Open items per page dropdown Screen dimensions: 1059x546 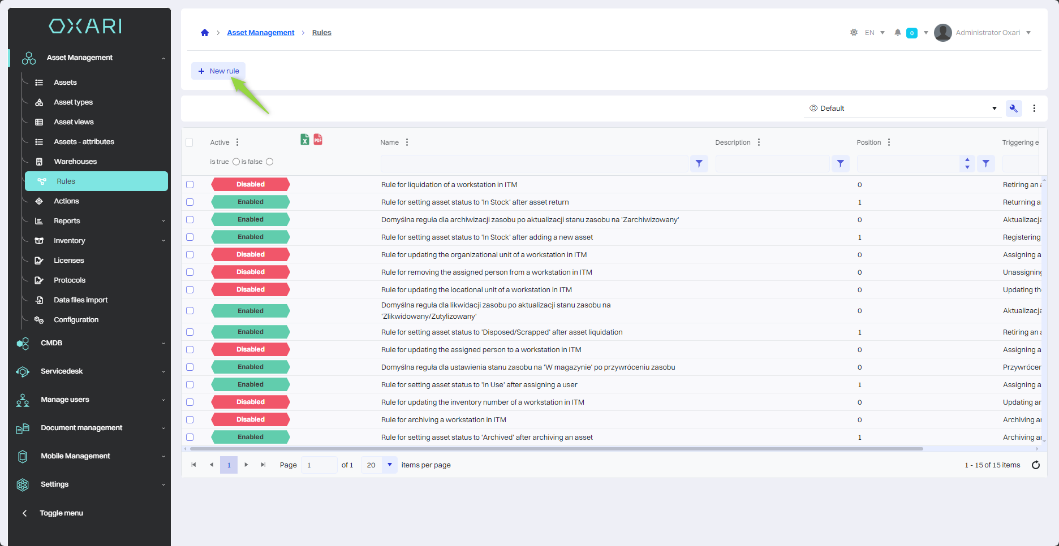389,465
